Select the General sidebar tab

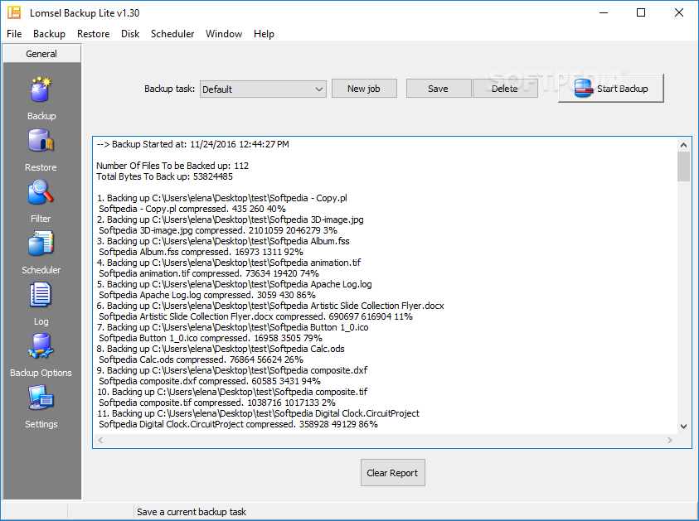[x=41, y=54]
